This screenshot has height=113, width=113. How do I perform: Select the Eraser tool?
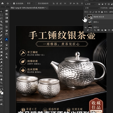point(1,49)
